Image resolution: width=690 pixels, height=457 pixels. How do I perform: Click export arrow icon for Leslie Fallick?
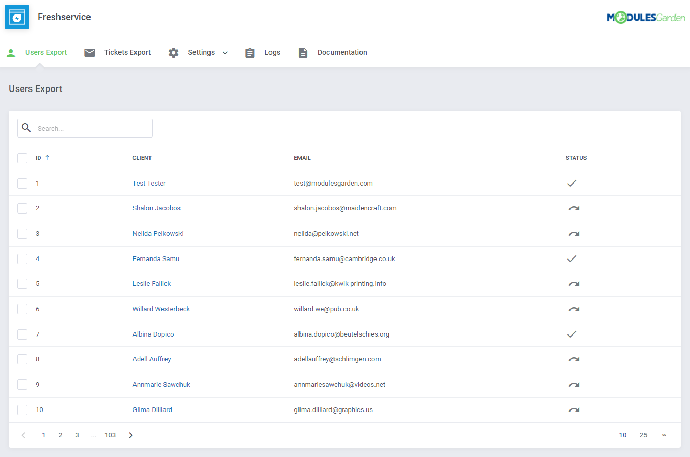click(x=574, y=284)
